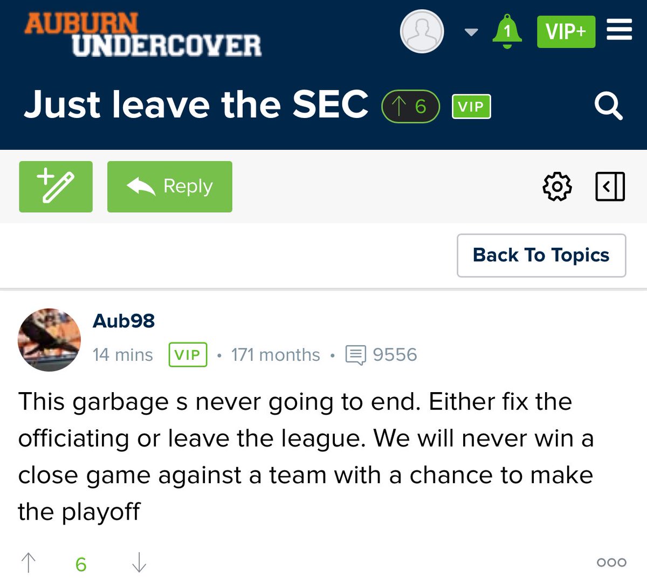
Task: Open thread settings gear icon
Action: tap(557, 187)
